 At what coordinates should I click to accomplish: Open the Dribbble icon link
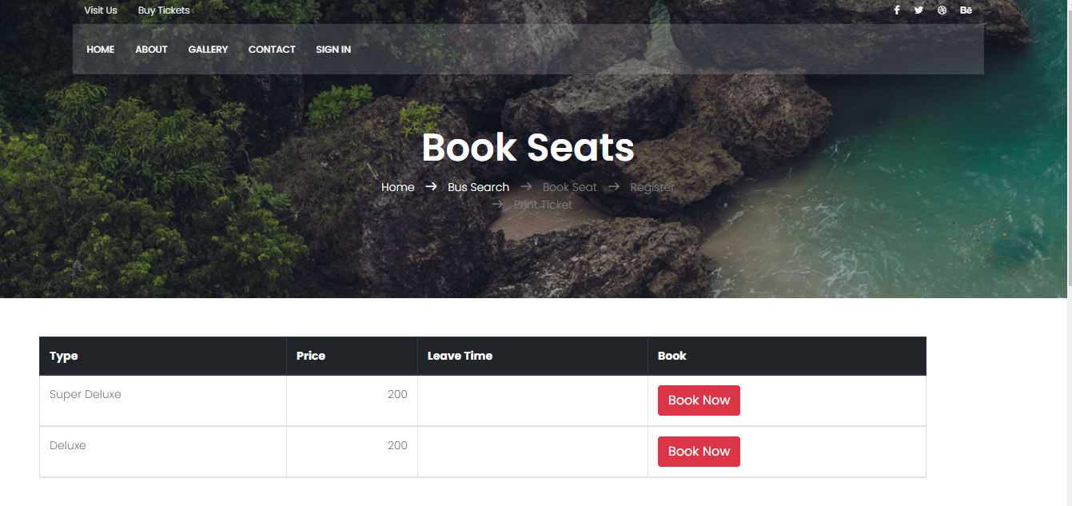tap(942, 10)
